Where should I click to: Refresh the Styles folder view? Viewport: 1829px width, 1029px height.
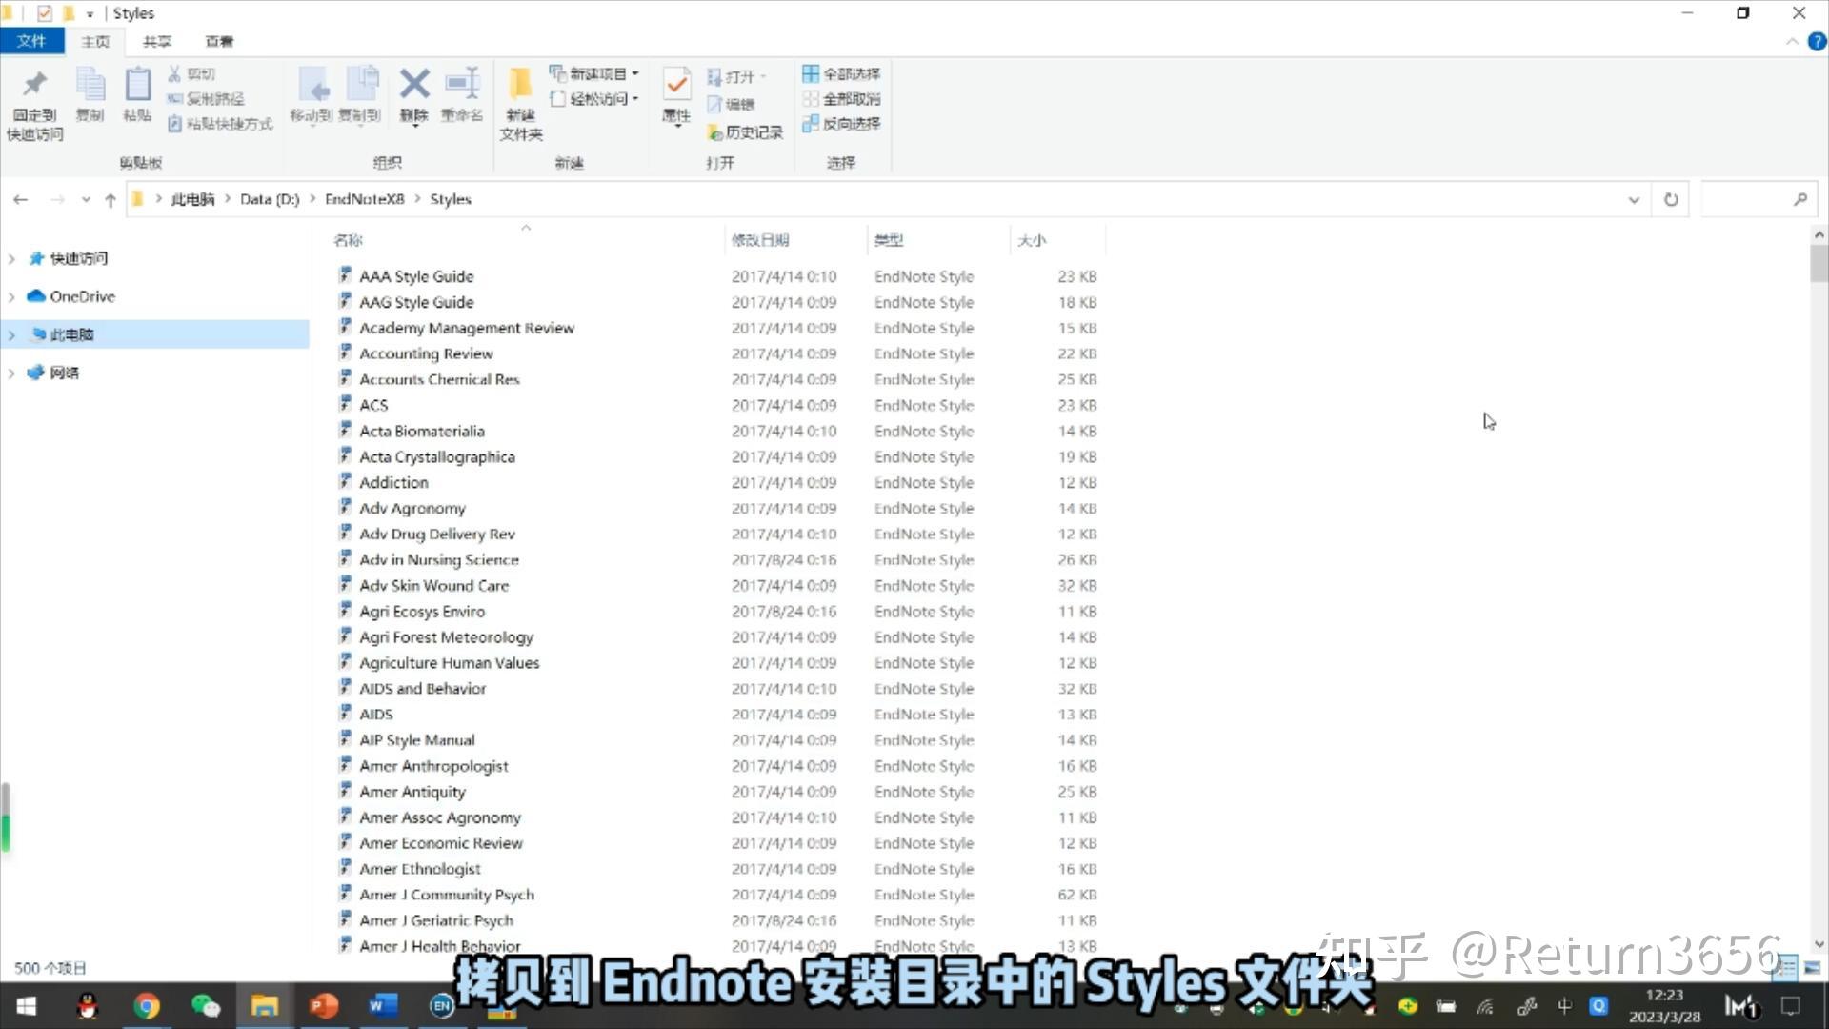click(1671, 199)
